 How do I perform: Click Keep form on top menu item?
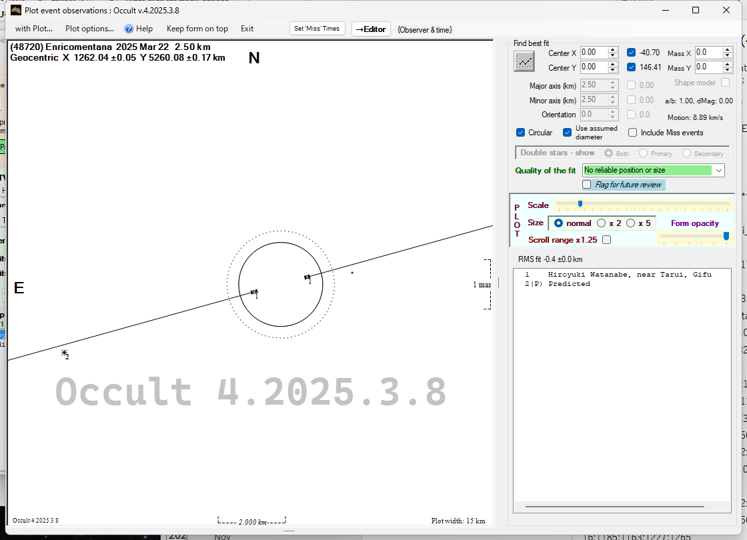coord(197,29)
